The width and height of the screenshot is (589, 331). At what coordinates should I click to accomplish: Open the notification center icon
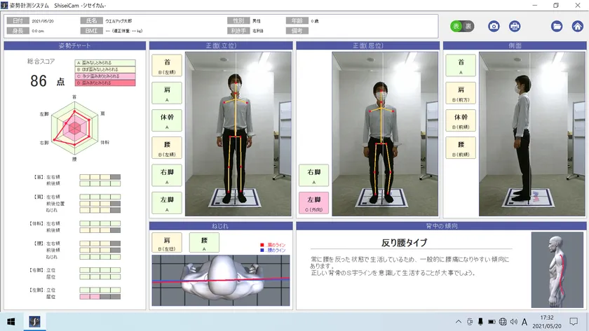574,322
